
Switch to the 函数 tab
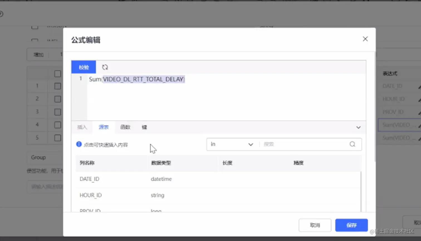click(x=125, y=127)
